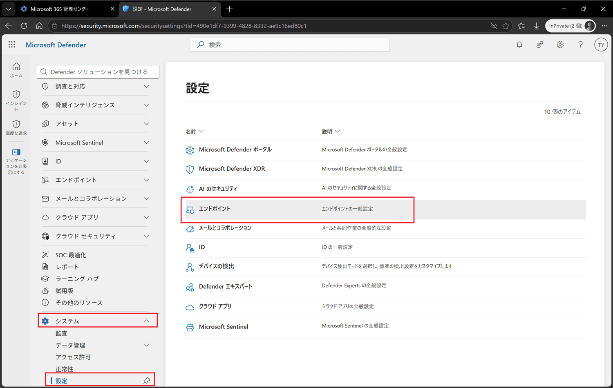This screenshot has width=613, height=388.
Task: Expand データ管理 submenu chevron
Action: tap(147, 345)
